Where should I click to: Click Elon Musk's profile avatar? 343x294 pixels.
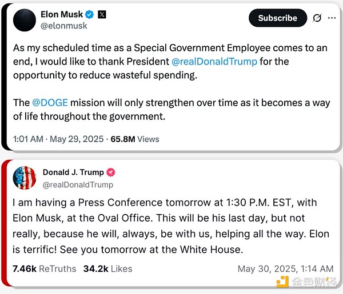(x=23, y=21)
